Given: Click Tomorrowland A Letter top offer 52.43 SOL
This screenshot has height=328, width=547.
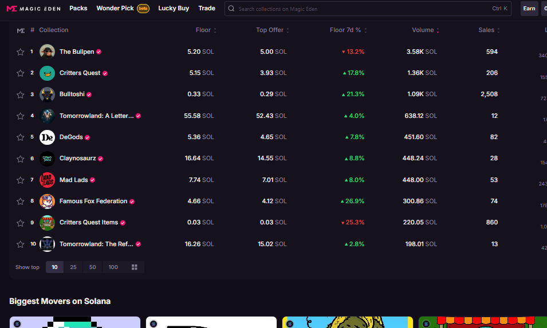Looking at the screenshot, I should (271, 116).
